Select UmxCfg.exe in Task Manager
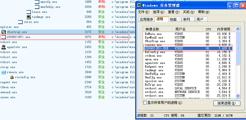 (188, 77)
